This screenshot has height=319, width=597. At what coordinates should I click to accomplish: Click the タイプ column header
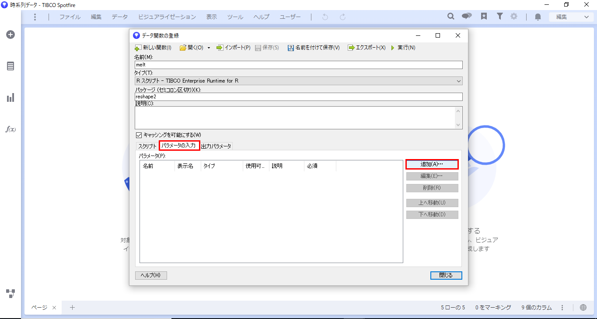pos(222,166)
